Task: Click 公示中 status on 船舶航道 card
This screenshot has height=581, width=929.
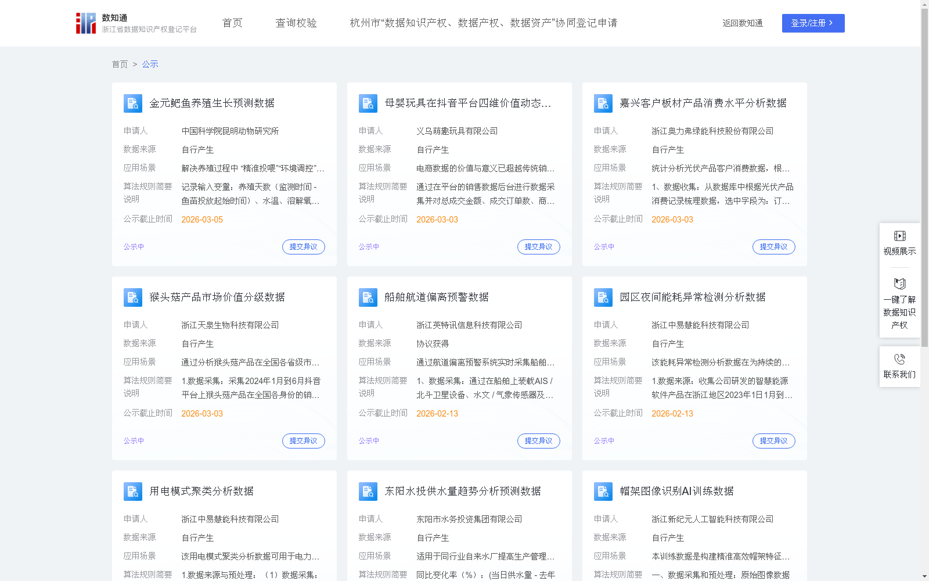Action: (x=369, y=441)
